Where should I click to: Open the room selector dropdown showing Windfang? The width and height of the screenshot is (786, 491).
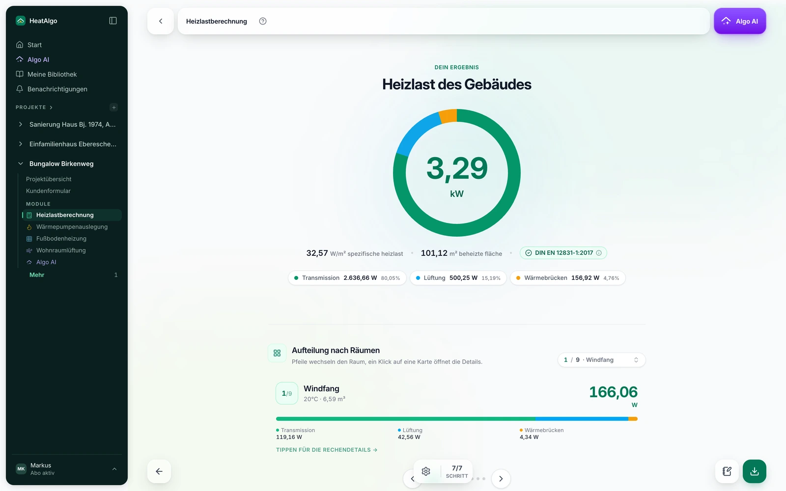pyautogui.click(x=601, y=360)
